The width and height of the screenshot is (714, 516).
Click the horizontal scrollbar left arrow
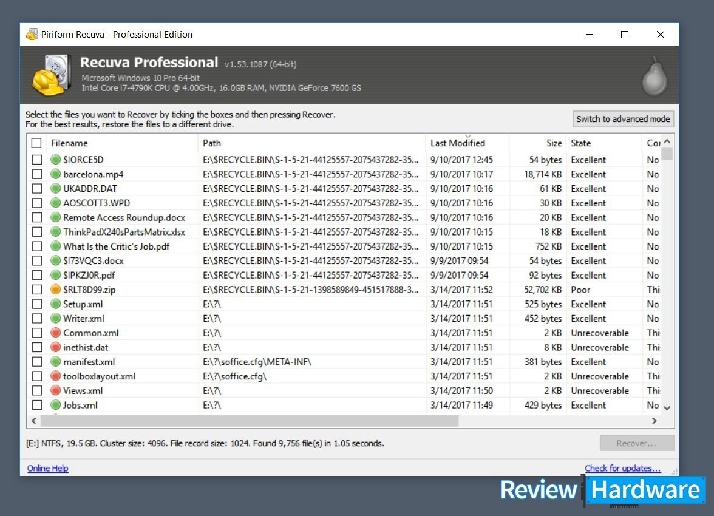point(34,421)
